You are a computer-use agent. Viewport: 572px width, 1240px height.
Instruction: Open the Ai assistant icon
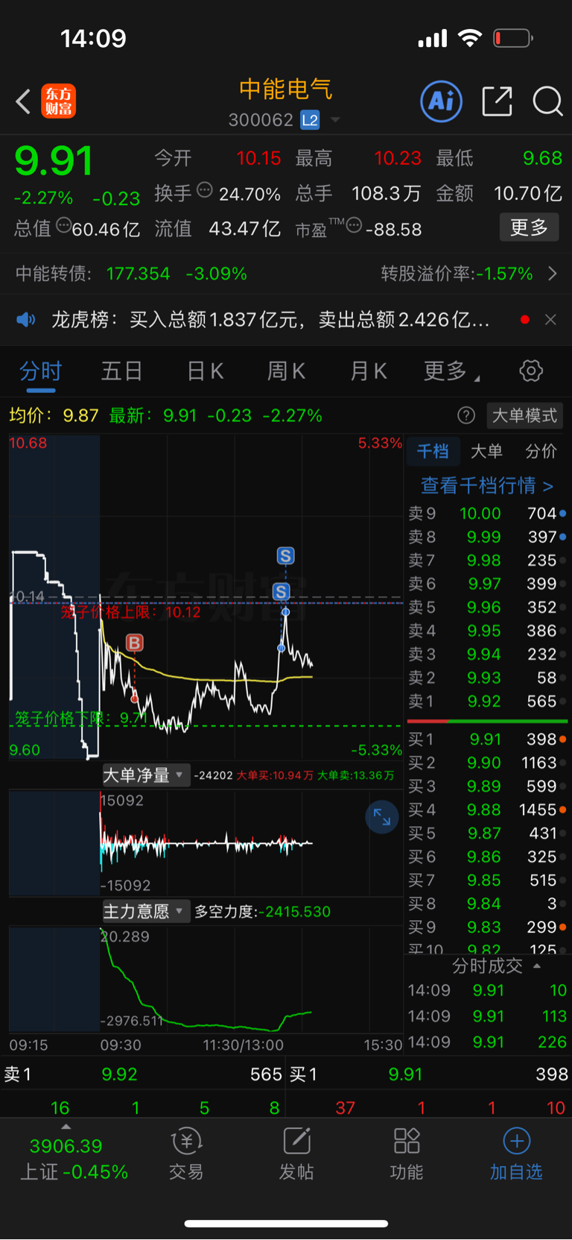(442, 101)
